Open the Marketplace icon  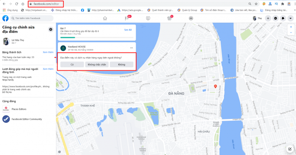(170, 18)
